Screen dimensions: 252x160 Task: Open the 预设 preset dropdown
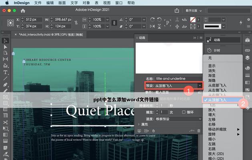tap(200, 86)
